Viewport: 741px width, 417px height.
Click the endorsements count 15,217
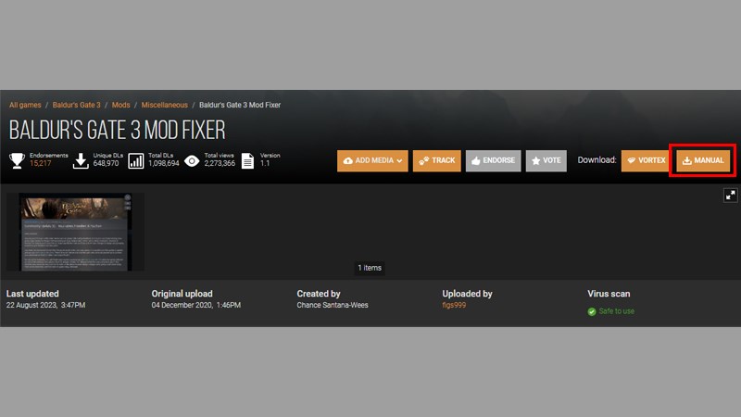point(40,164)
